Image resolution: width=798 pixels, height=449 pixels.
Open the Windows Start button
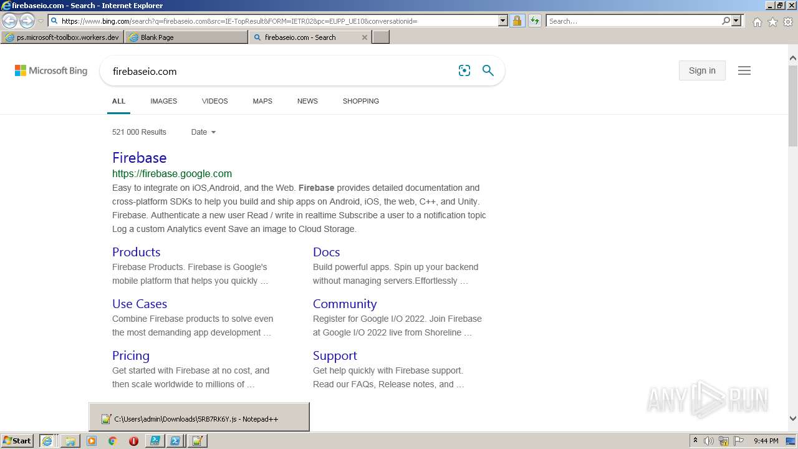[x=17, y=441]
